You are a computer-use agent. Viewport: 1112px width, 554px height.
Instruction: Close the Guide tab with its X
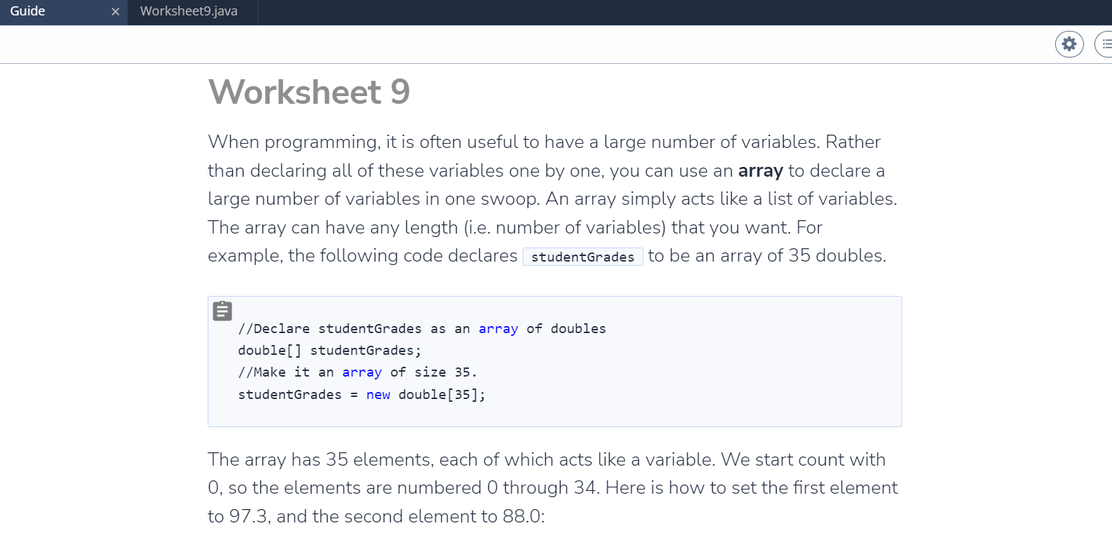(114, 11)
